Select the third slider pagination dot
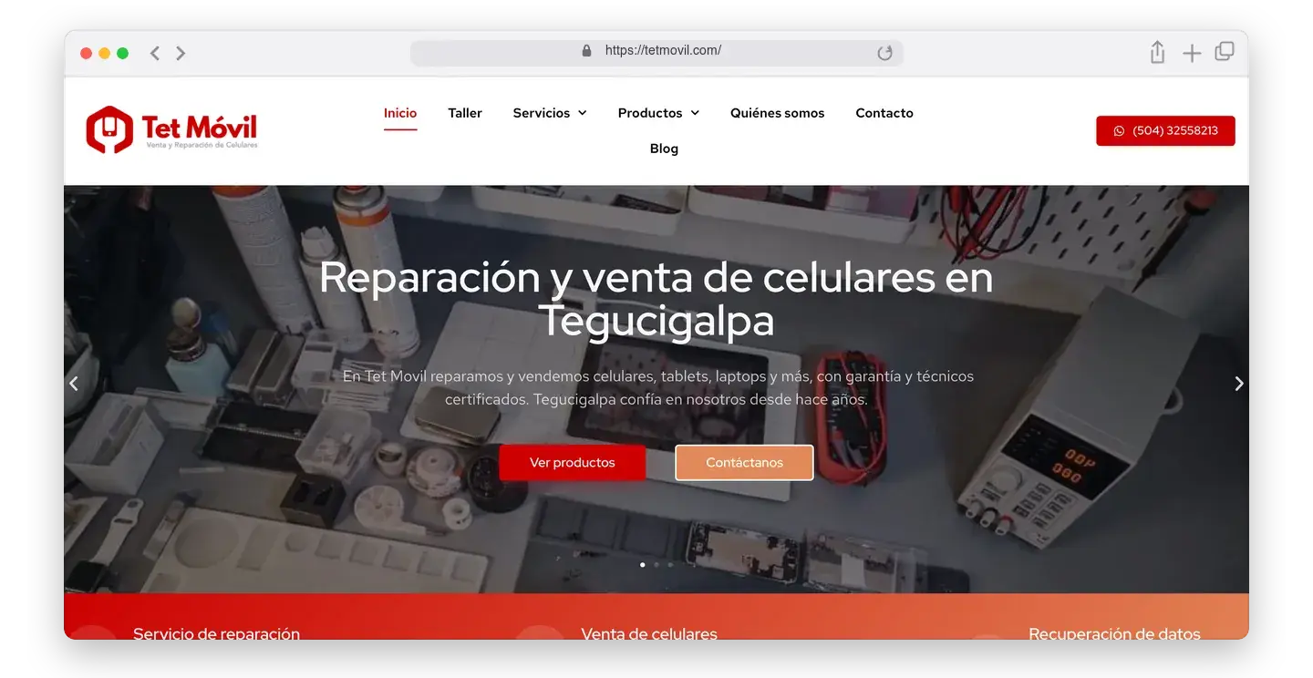This screenshot has width=1313, height=678. point(670,565)
